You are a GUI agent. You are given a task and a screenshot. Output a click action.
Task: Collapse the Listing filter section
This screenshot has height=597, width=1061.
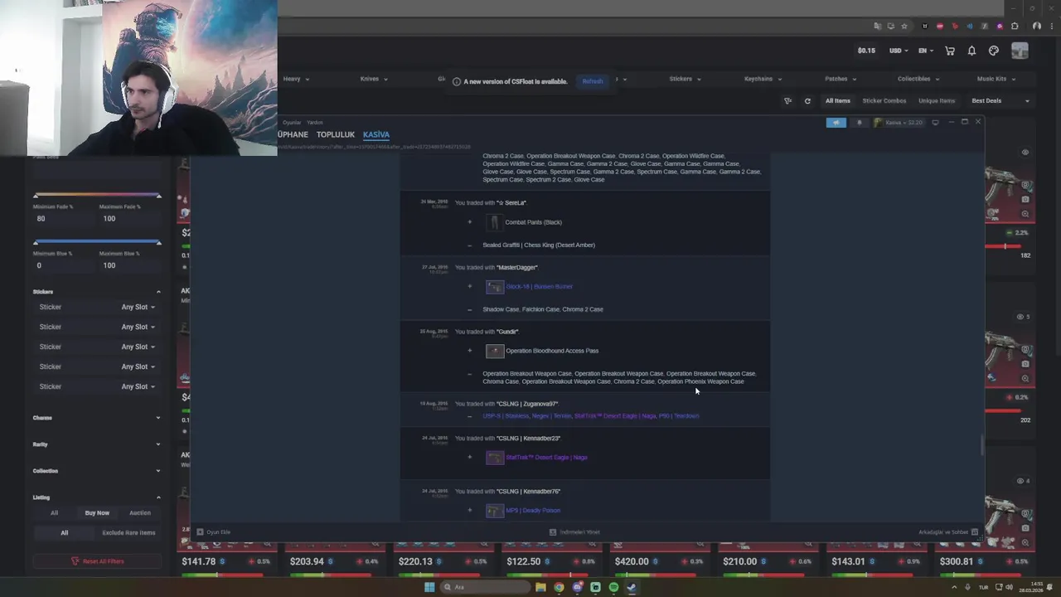pyautogui.click(x=97, y=498)
